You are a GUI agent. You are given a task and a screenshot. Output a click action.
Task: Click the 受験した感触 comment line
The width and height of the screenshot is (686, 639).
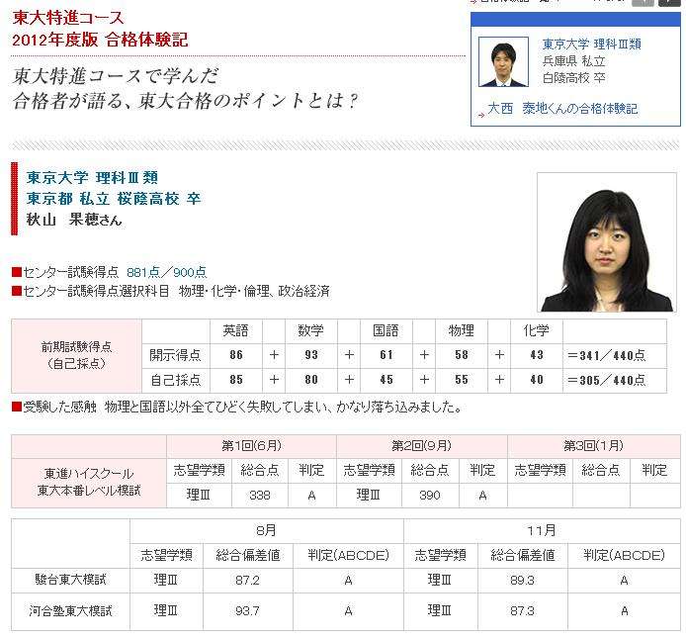tap(236, 408)
